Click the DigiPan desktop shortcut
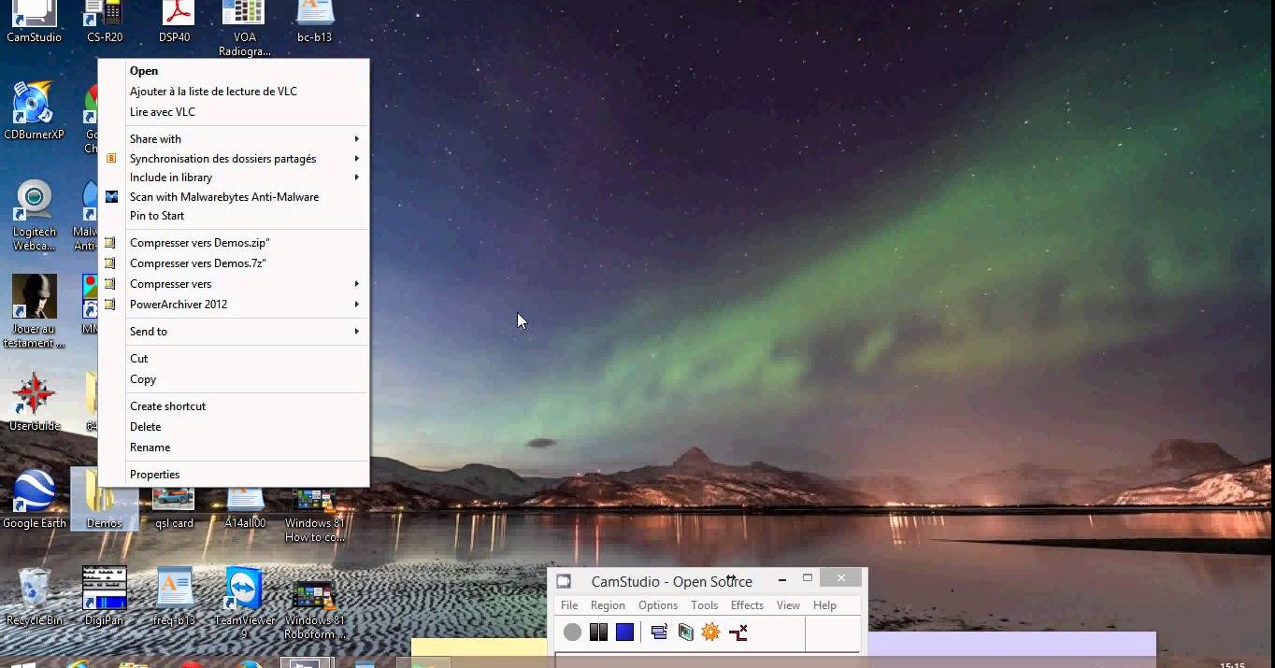1275x668 pixels. (x=104, y=590)
